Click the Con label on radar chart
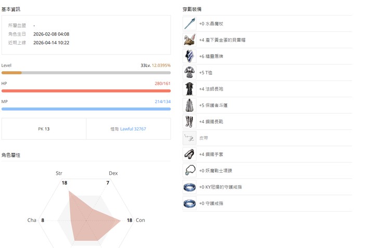Image resolution: width=390 pixels, height=248 pixels. [x=140, y=220]
